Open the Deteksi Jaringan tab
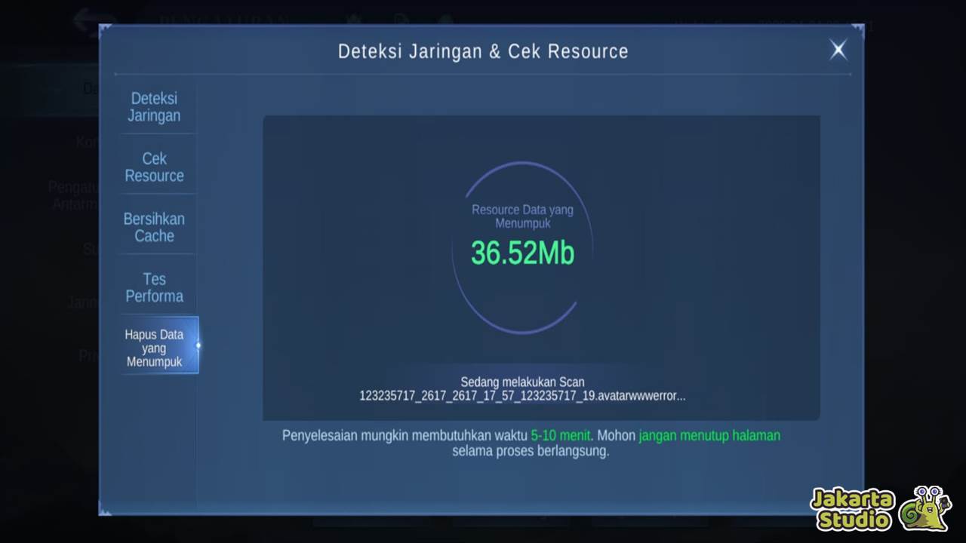 [x=154, y=107]
